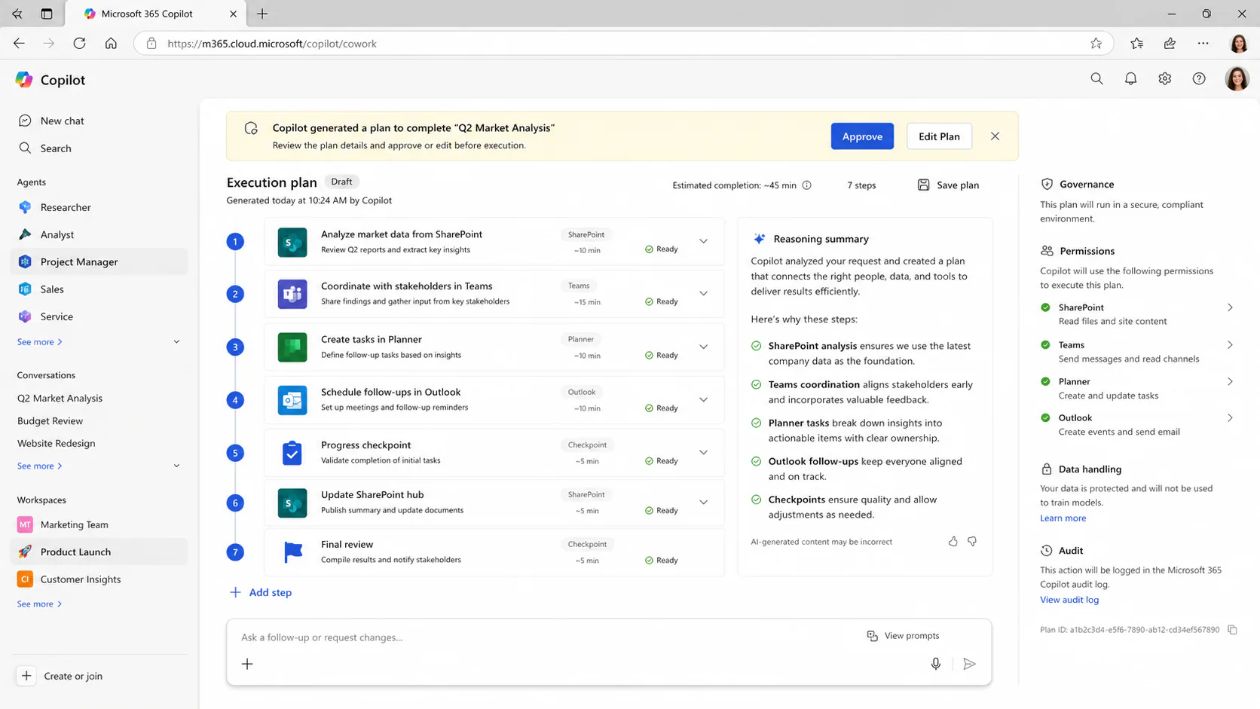The width and height of the screenshot is (1260, 709).
Task: Approve the generated plan
Action: tap(862, 136)
